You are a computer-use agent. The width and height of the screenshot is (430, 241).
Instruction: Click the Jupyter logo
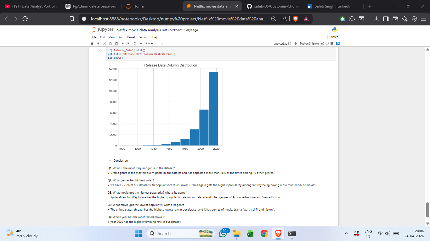coord(102,30)
